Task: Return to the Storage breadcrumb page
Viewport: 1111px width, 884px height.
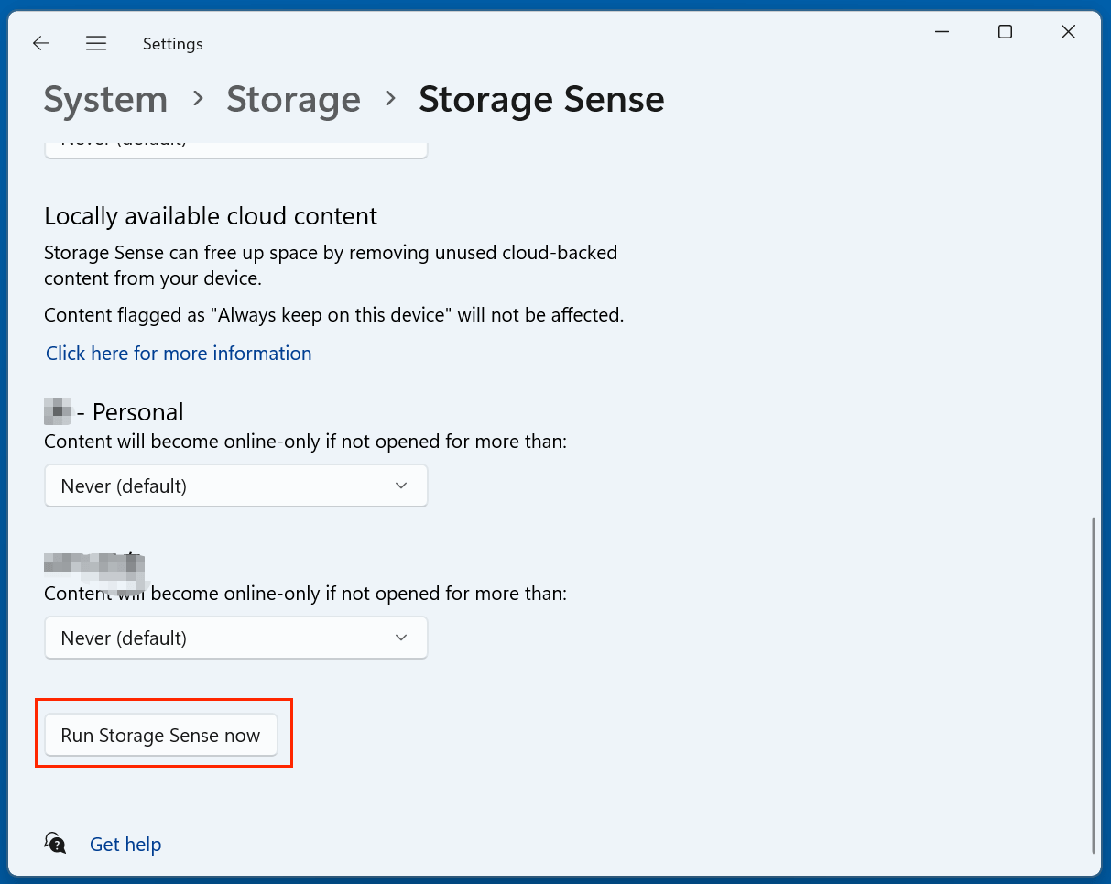Action: [x=293, y=99]
